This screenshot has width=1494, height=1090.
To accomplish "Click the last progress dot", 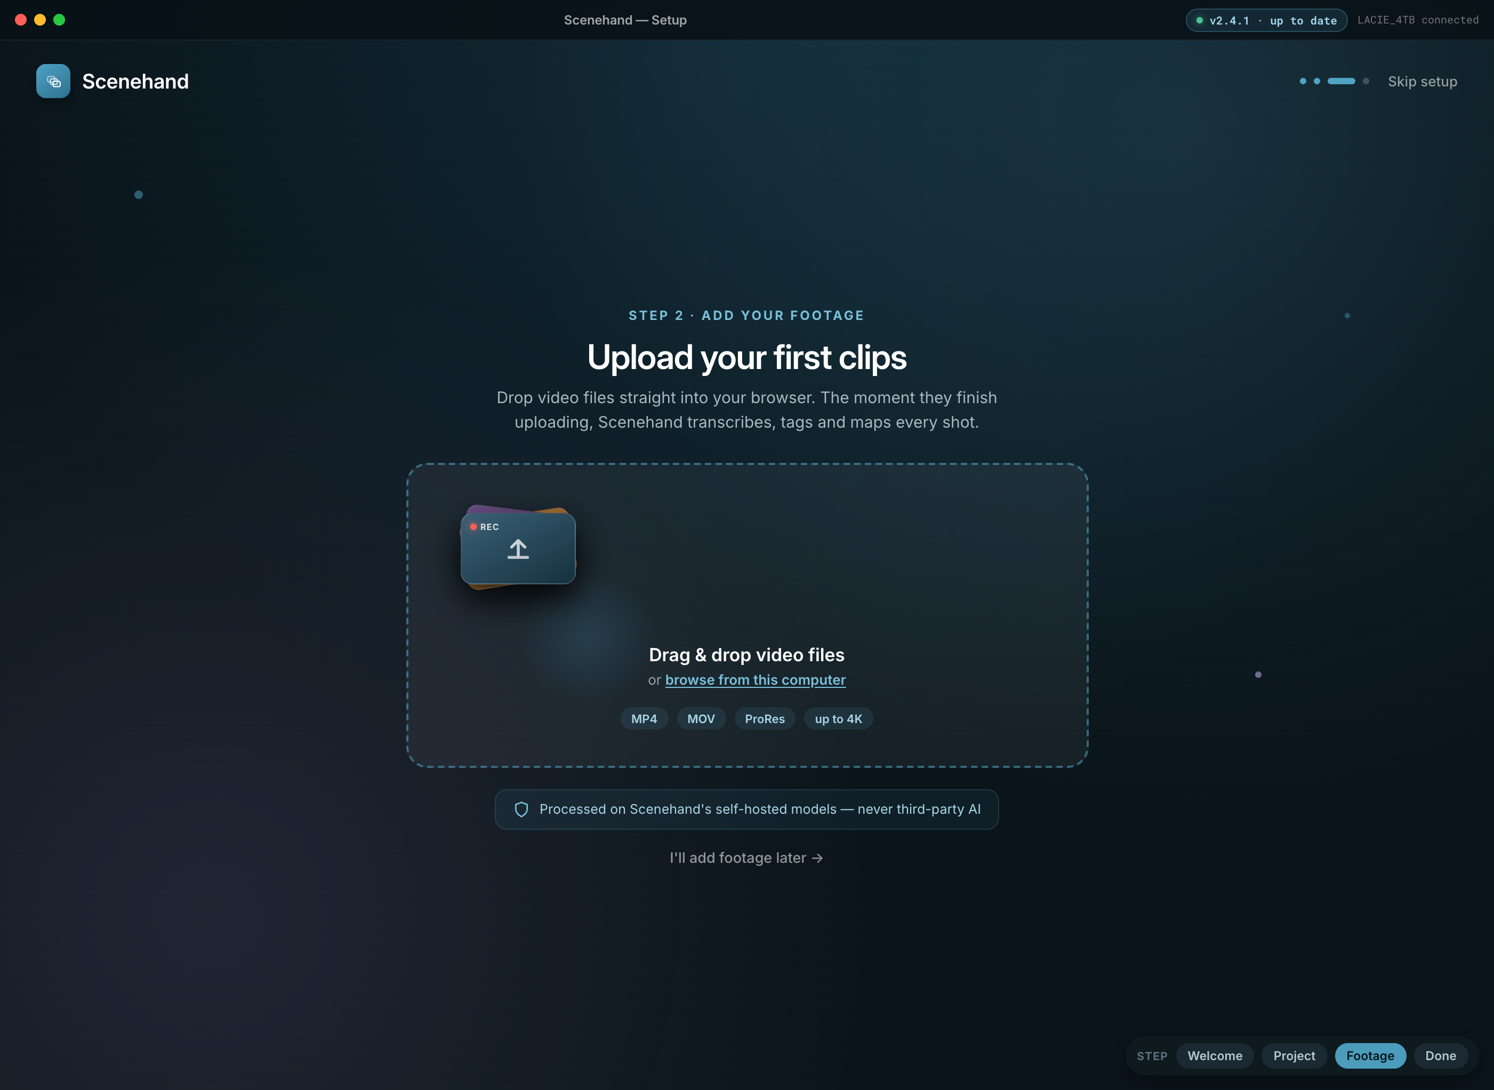I will click(1366, 81).
